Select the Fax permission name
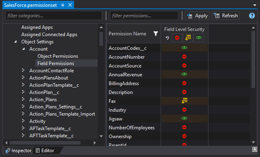The image size is (260, 157). tap(112, 101)
